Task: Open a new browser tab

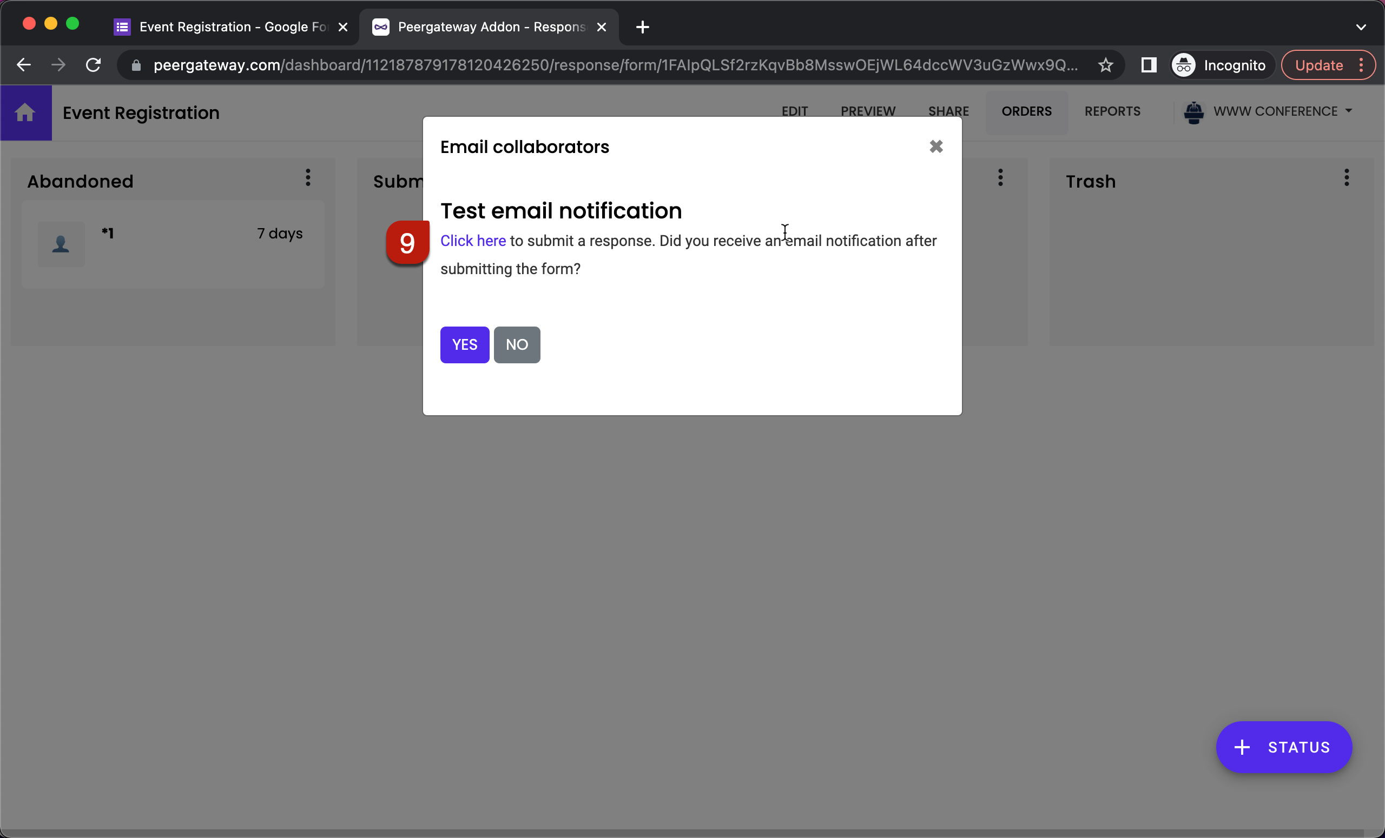Action: pyautogui.click(x=642, y=26)
